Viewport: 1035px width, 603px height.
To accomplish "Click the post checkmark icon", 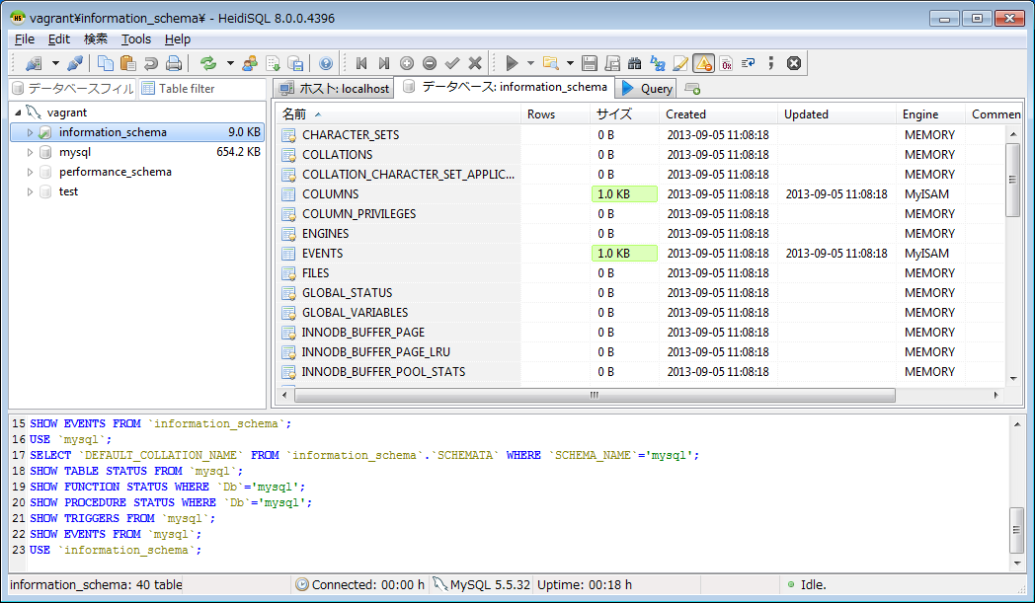I will (x=452, y=63).
